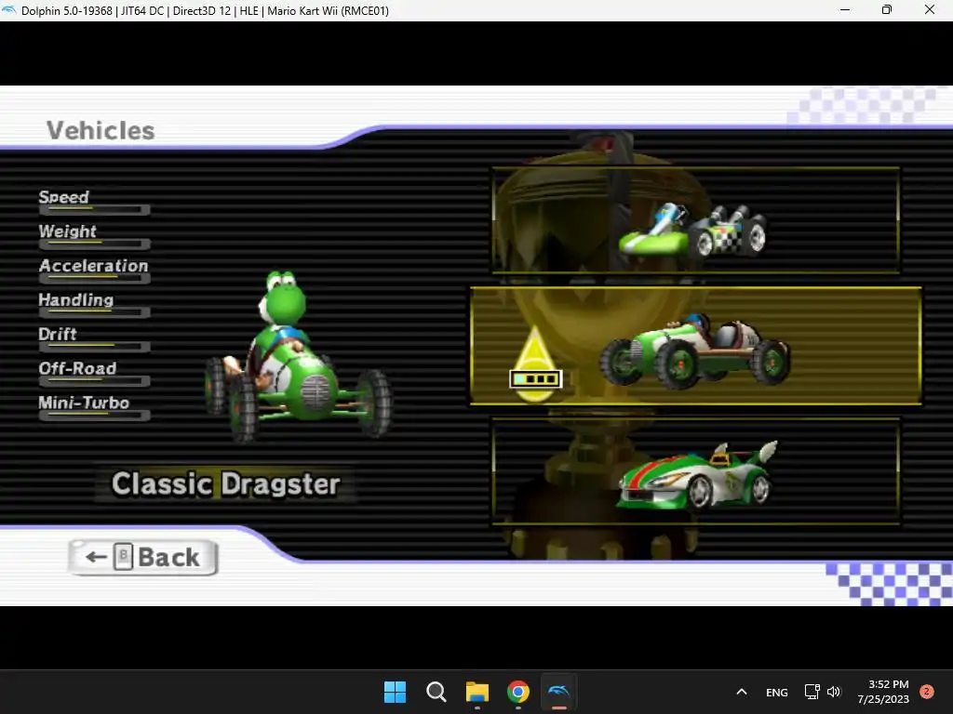The image size is (953, 714).
Task: Select the green Standard Kart vehicle
Action: [695, 219]
